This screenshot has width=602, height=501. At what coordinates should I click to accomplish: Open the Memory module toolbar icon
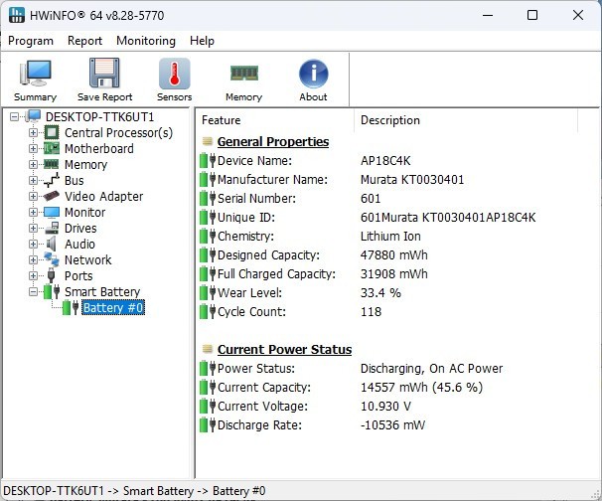pos(243,73)
